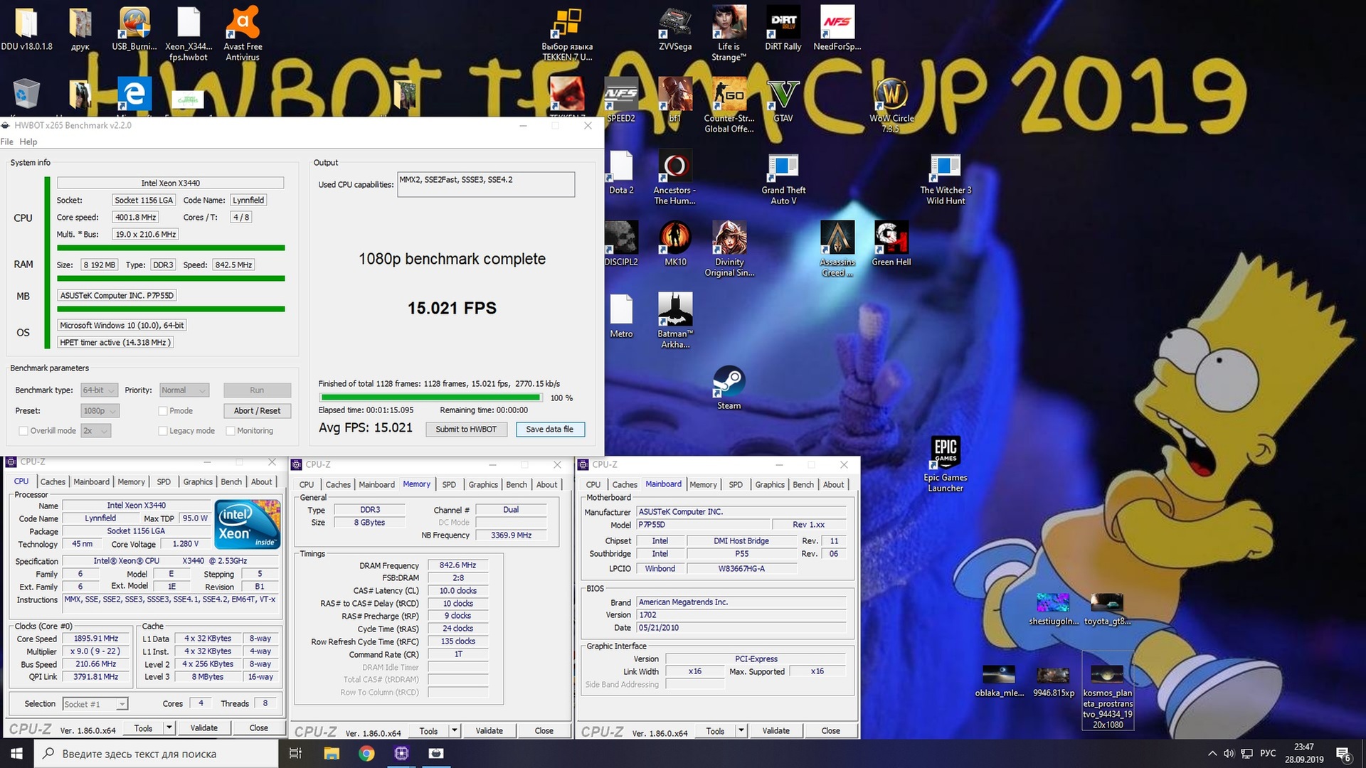
Task: Tick the Legacy mode checkbox
Action: point(163,431)
